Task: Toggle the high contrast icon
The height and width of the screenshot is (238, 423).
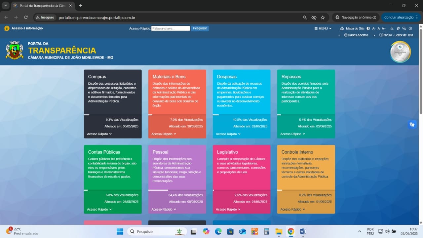Action: pos(368,28)
